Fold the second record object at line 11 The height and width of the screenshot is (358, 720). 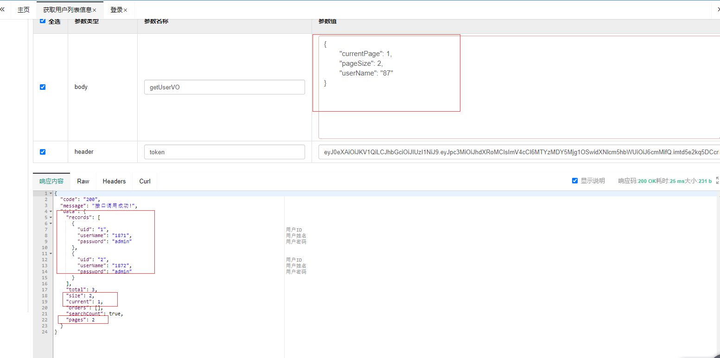tap(51, 253)
